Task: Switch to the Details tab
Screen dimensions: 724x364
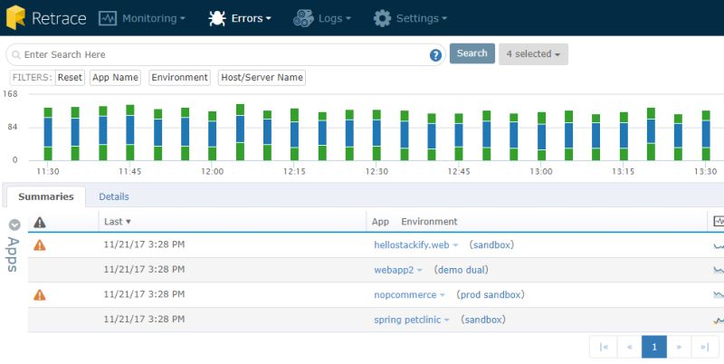Action: pyautogui.click(x=114, y=196)
